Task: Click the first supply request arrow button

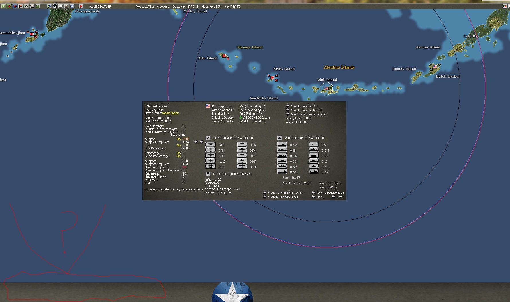Action: [196, 142]
